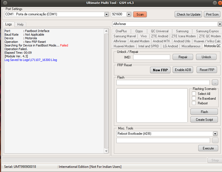
Task: Click the progress bar area above status bar
Action: [104, 160]
